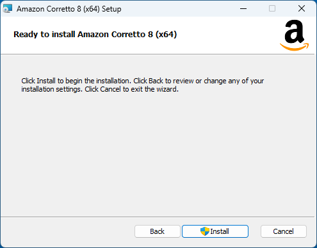The height and width of the screenshot is (248, 317).
Task: Click the 'Click Install to begin' instruction line
Action: point(143,81)
